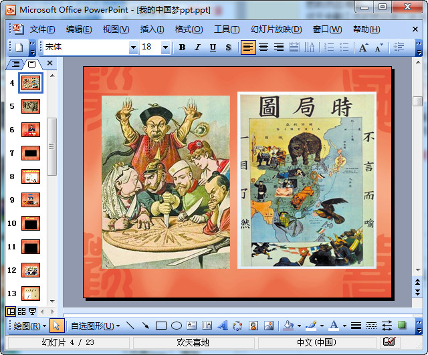
Task: Close the slide thumbnail pane
Action: click(x=49, y=63)
